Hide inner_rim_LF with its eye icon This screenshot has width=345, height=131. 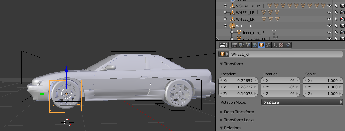click(329, 32)
